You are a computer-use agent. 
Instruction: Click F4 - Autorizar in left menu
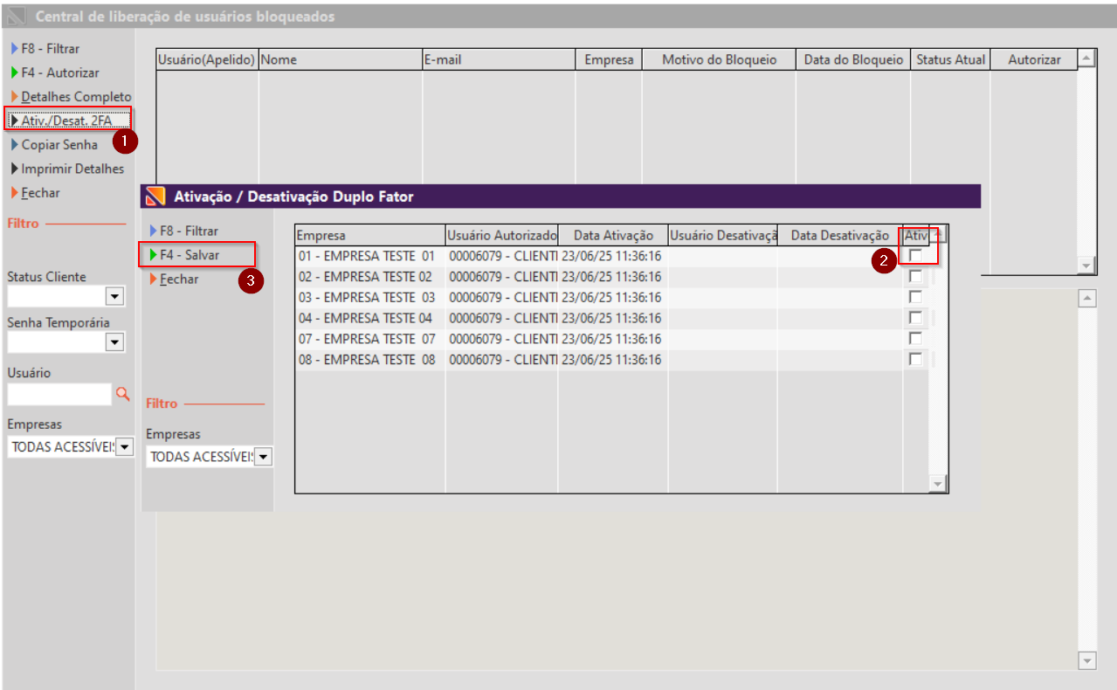pyautogui.click(x=54, y=72)
